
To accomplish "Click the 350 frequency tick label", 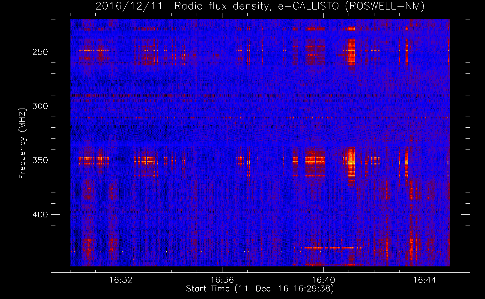I will [x=40, y=161].
